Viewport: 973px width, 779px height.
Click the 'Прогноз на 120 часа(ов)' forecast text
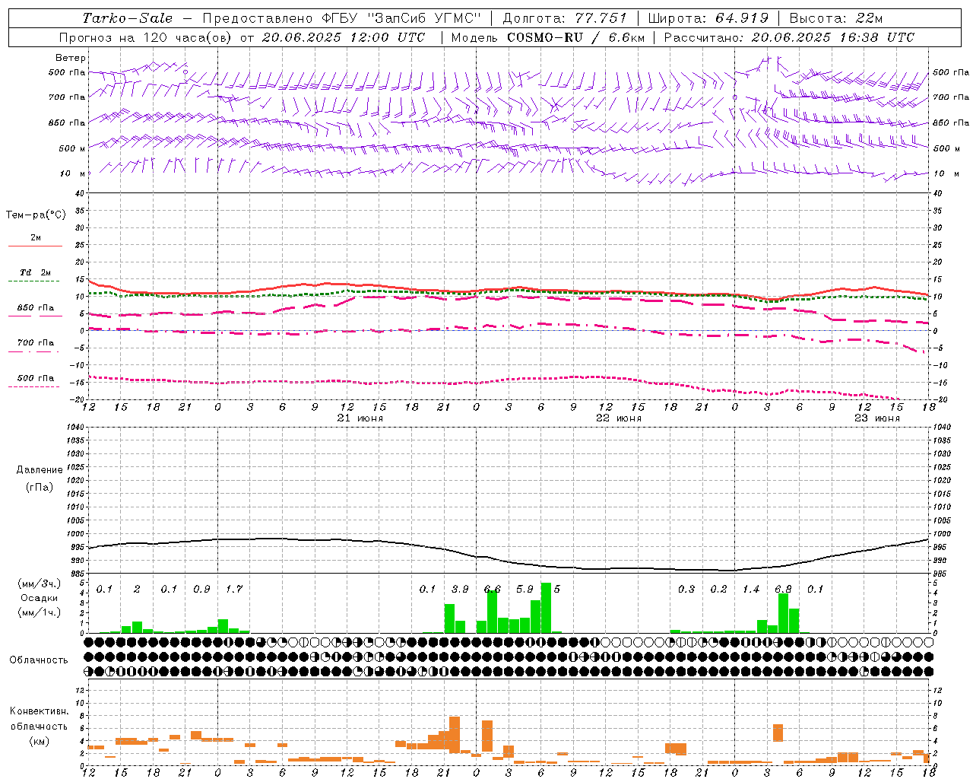coord(147,37)
